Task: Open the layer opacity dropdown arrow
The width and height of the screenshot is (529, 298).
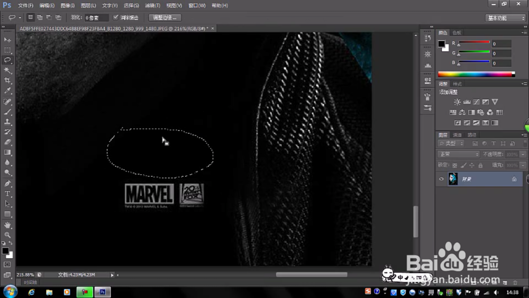Action: coord(523,154)
